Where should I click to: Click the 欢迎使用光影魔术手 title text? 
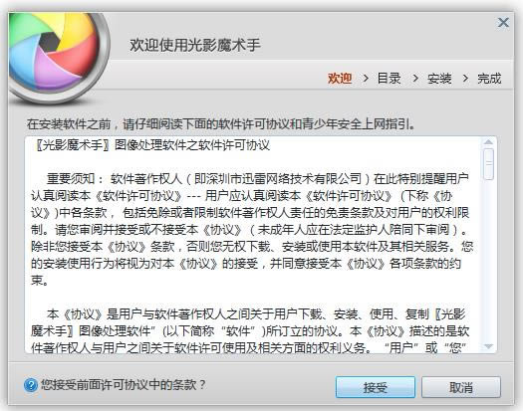point(195,45)
